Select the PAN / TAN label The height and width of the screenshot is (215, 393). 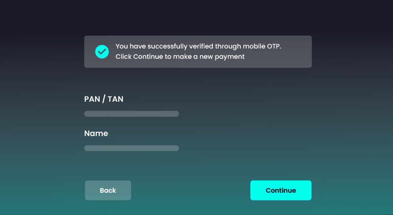click(x=104, y=99)
